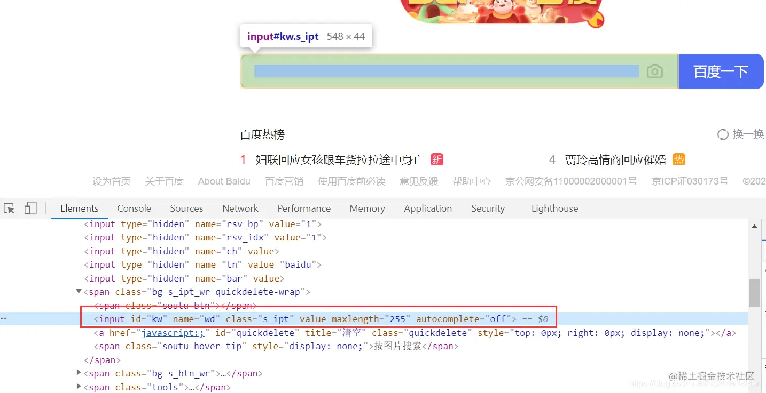Click the festive Baidu doodle banner

point(501,11)
